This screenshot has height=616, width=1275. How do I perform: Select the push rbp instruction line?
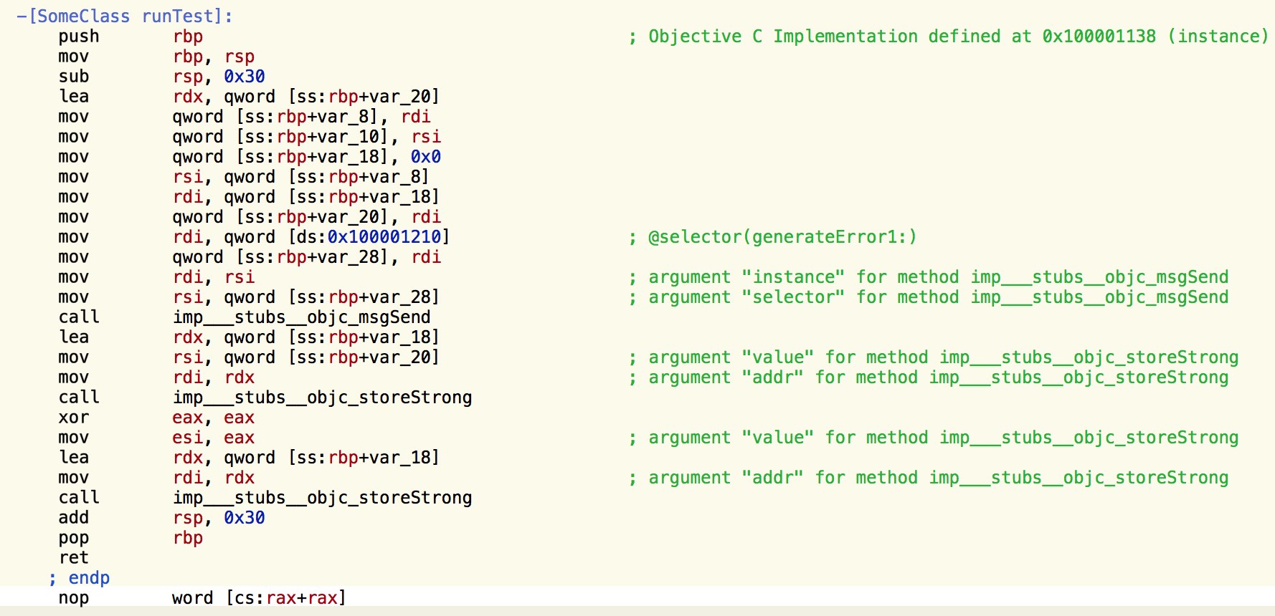[131, 37]
